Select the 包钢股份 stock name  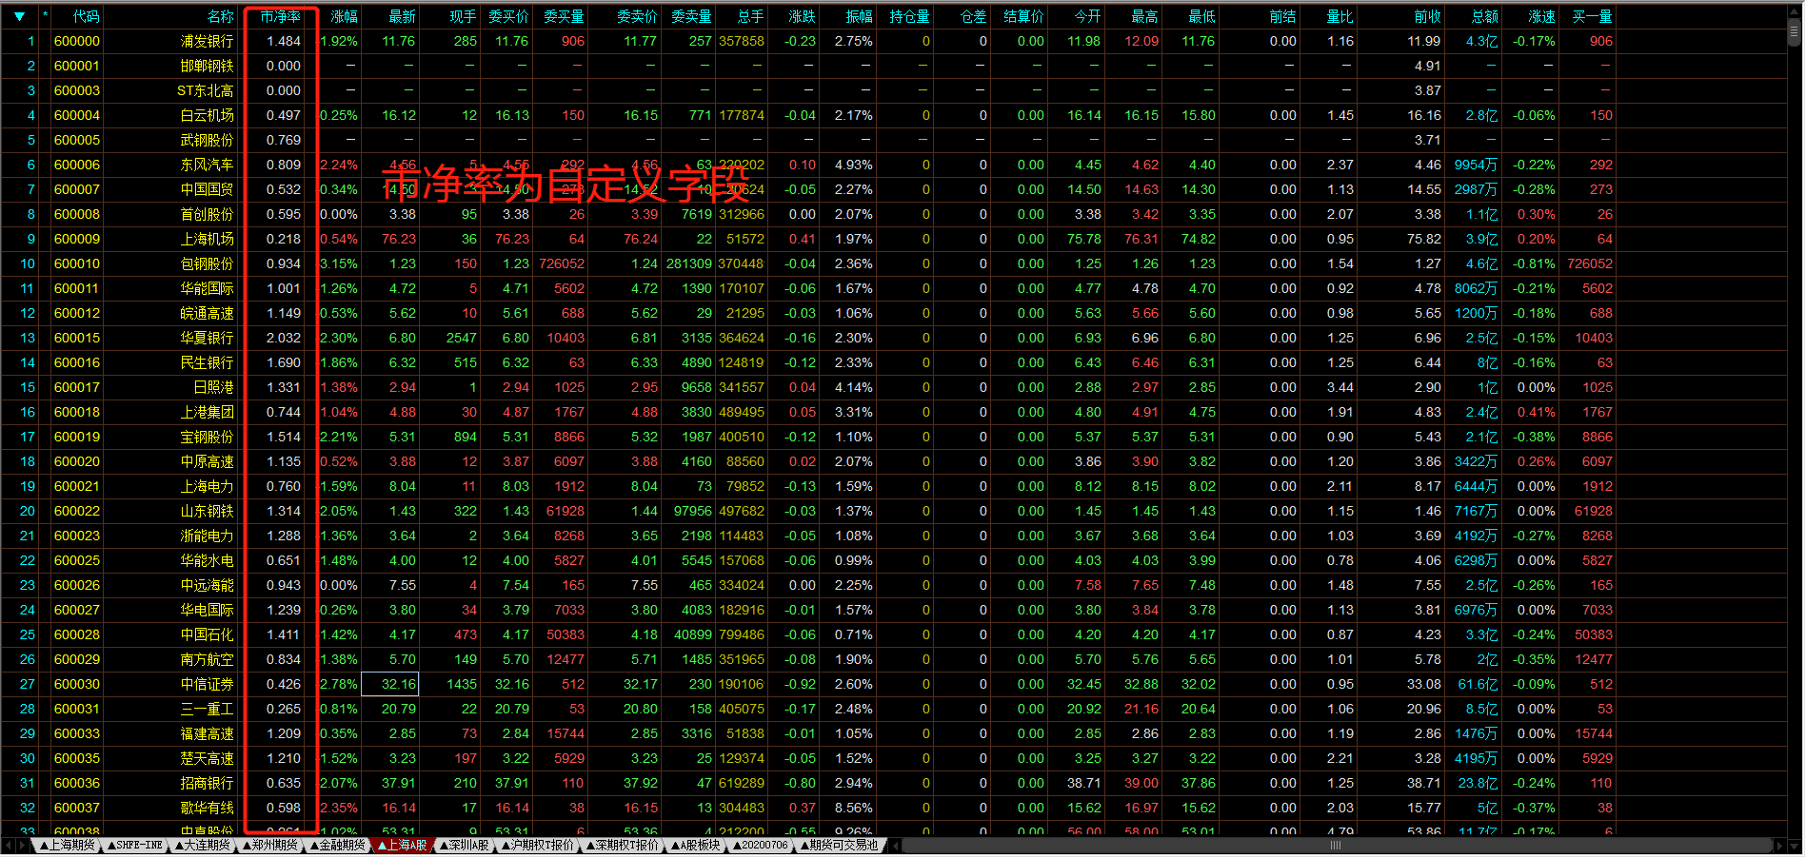(x=207, y=263)
